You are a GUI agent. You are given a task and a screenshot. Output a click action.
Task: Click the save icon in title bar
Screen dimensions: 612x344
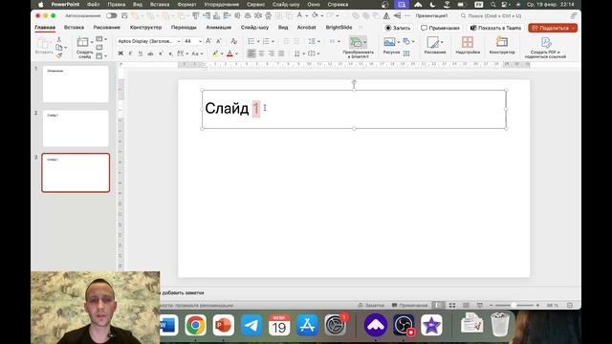[124, 16]
